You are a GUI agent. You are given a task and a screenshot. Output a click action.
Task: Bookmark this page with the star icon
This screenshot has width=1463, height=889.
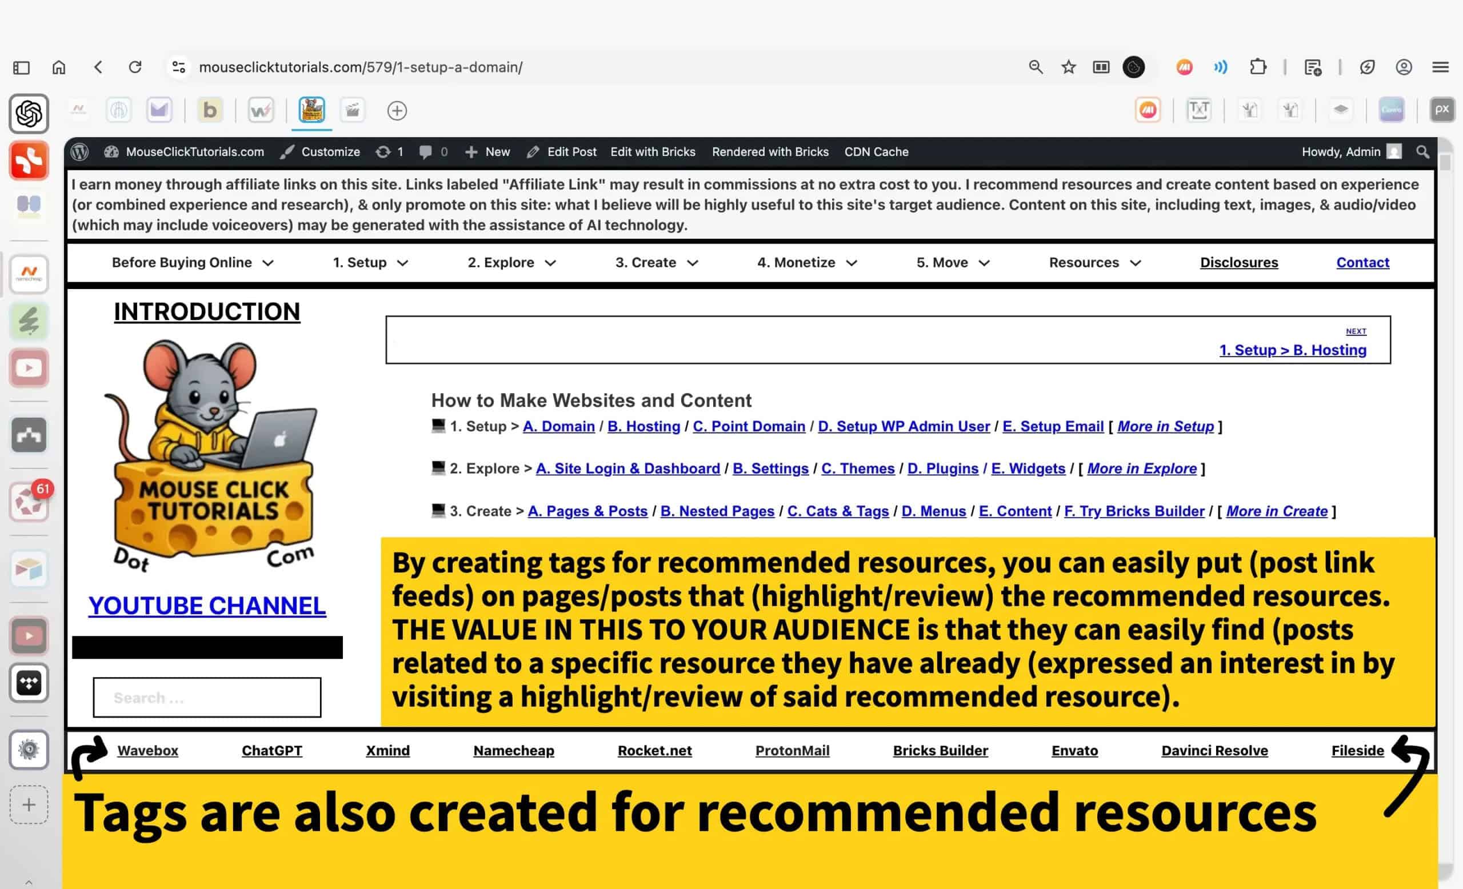[1068, 67]
